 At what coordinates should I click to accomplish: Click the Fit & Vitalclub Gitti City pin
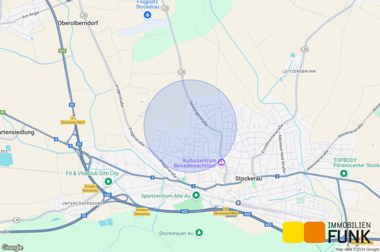pos(108,181)
